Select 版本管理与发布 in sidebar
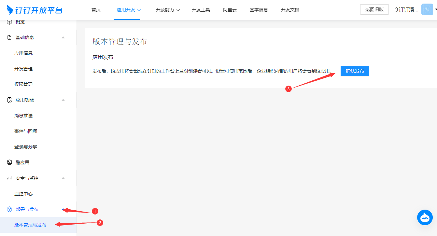The width and height of the screenshot is (437, 236). [30, 225]
